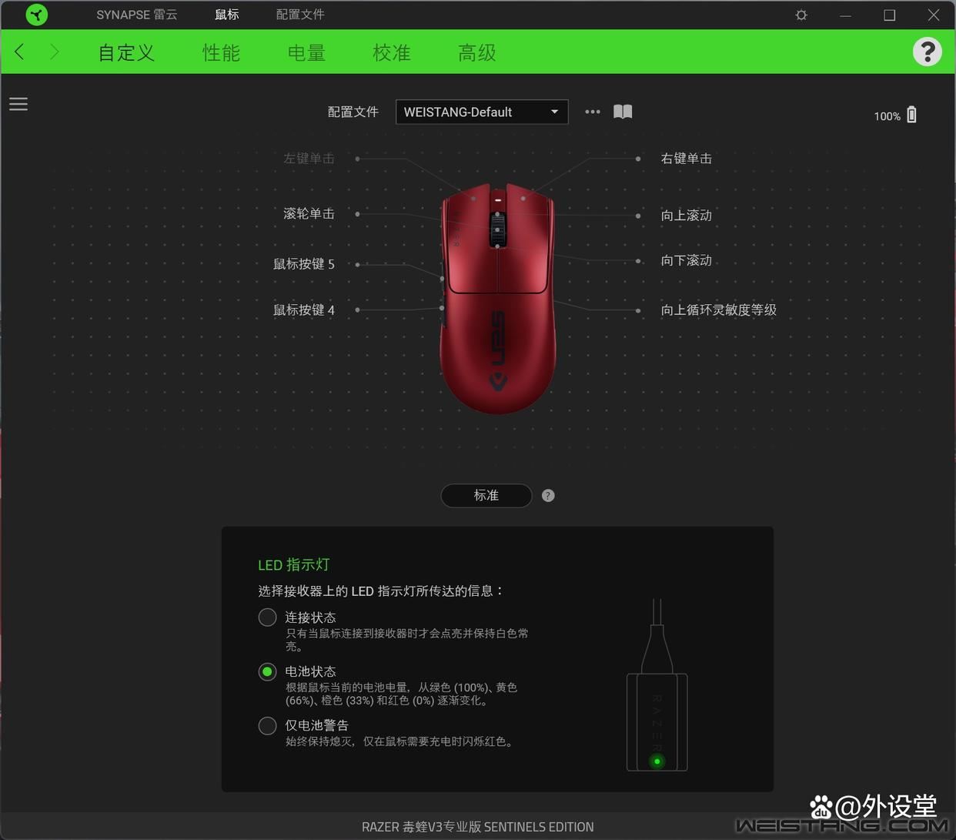Click the forward navigation chevron
Viewport: 956px width, 840px height.
point(55,52)
